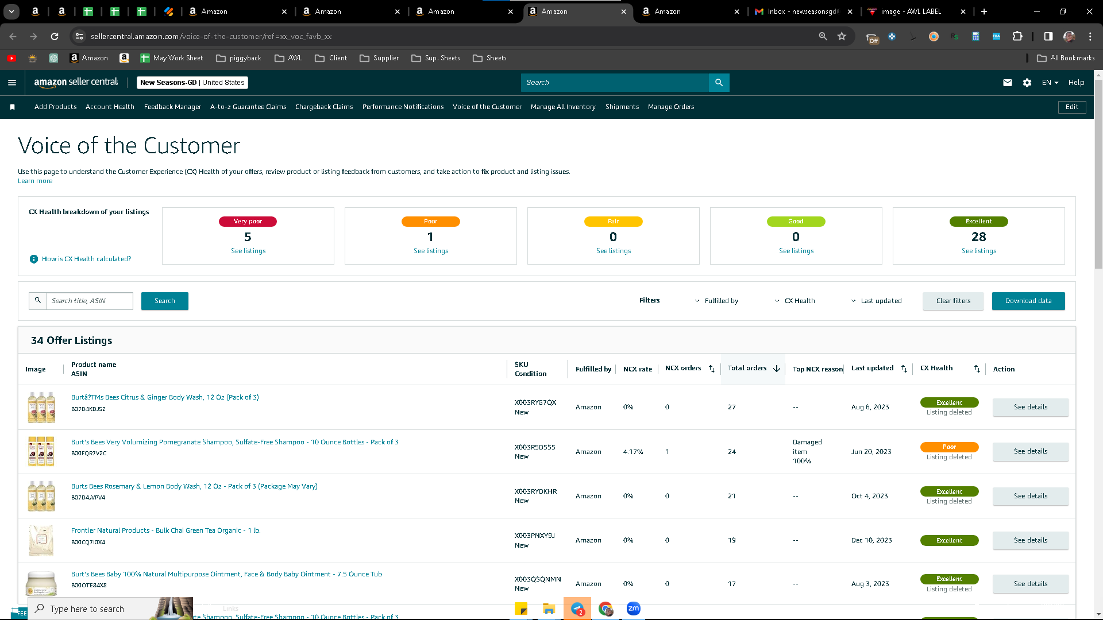
Task: Open the Rosemary & Lemon Body Wash product link
Action: (x=194, y=486)
